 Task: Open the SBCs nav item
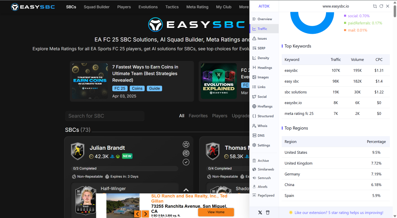tap(71, 7)
